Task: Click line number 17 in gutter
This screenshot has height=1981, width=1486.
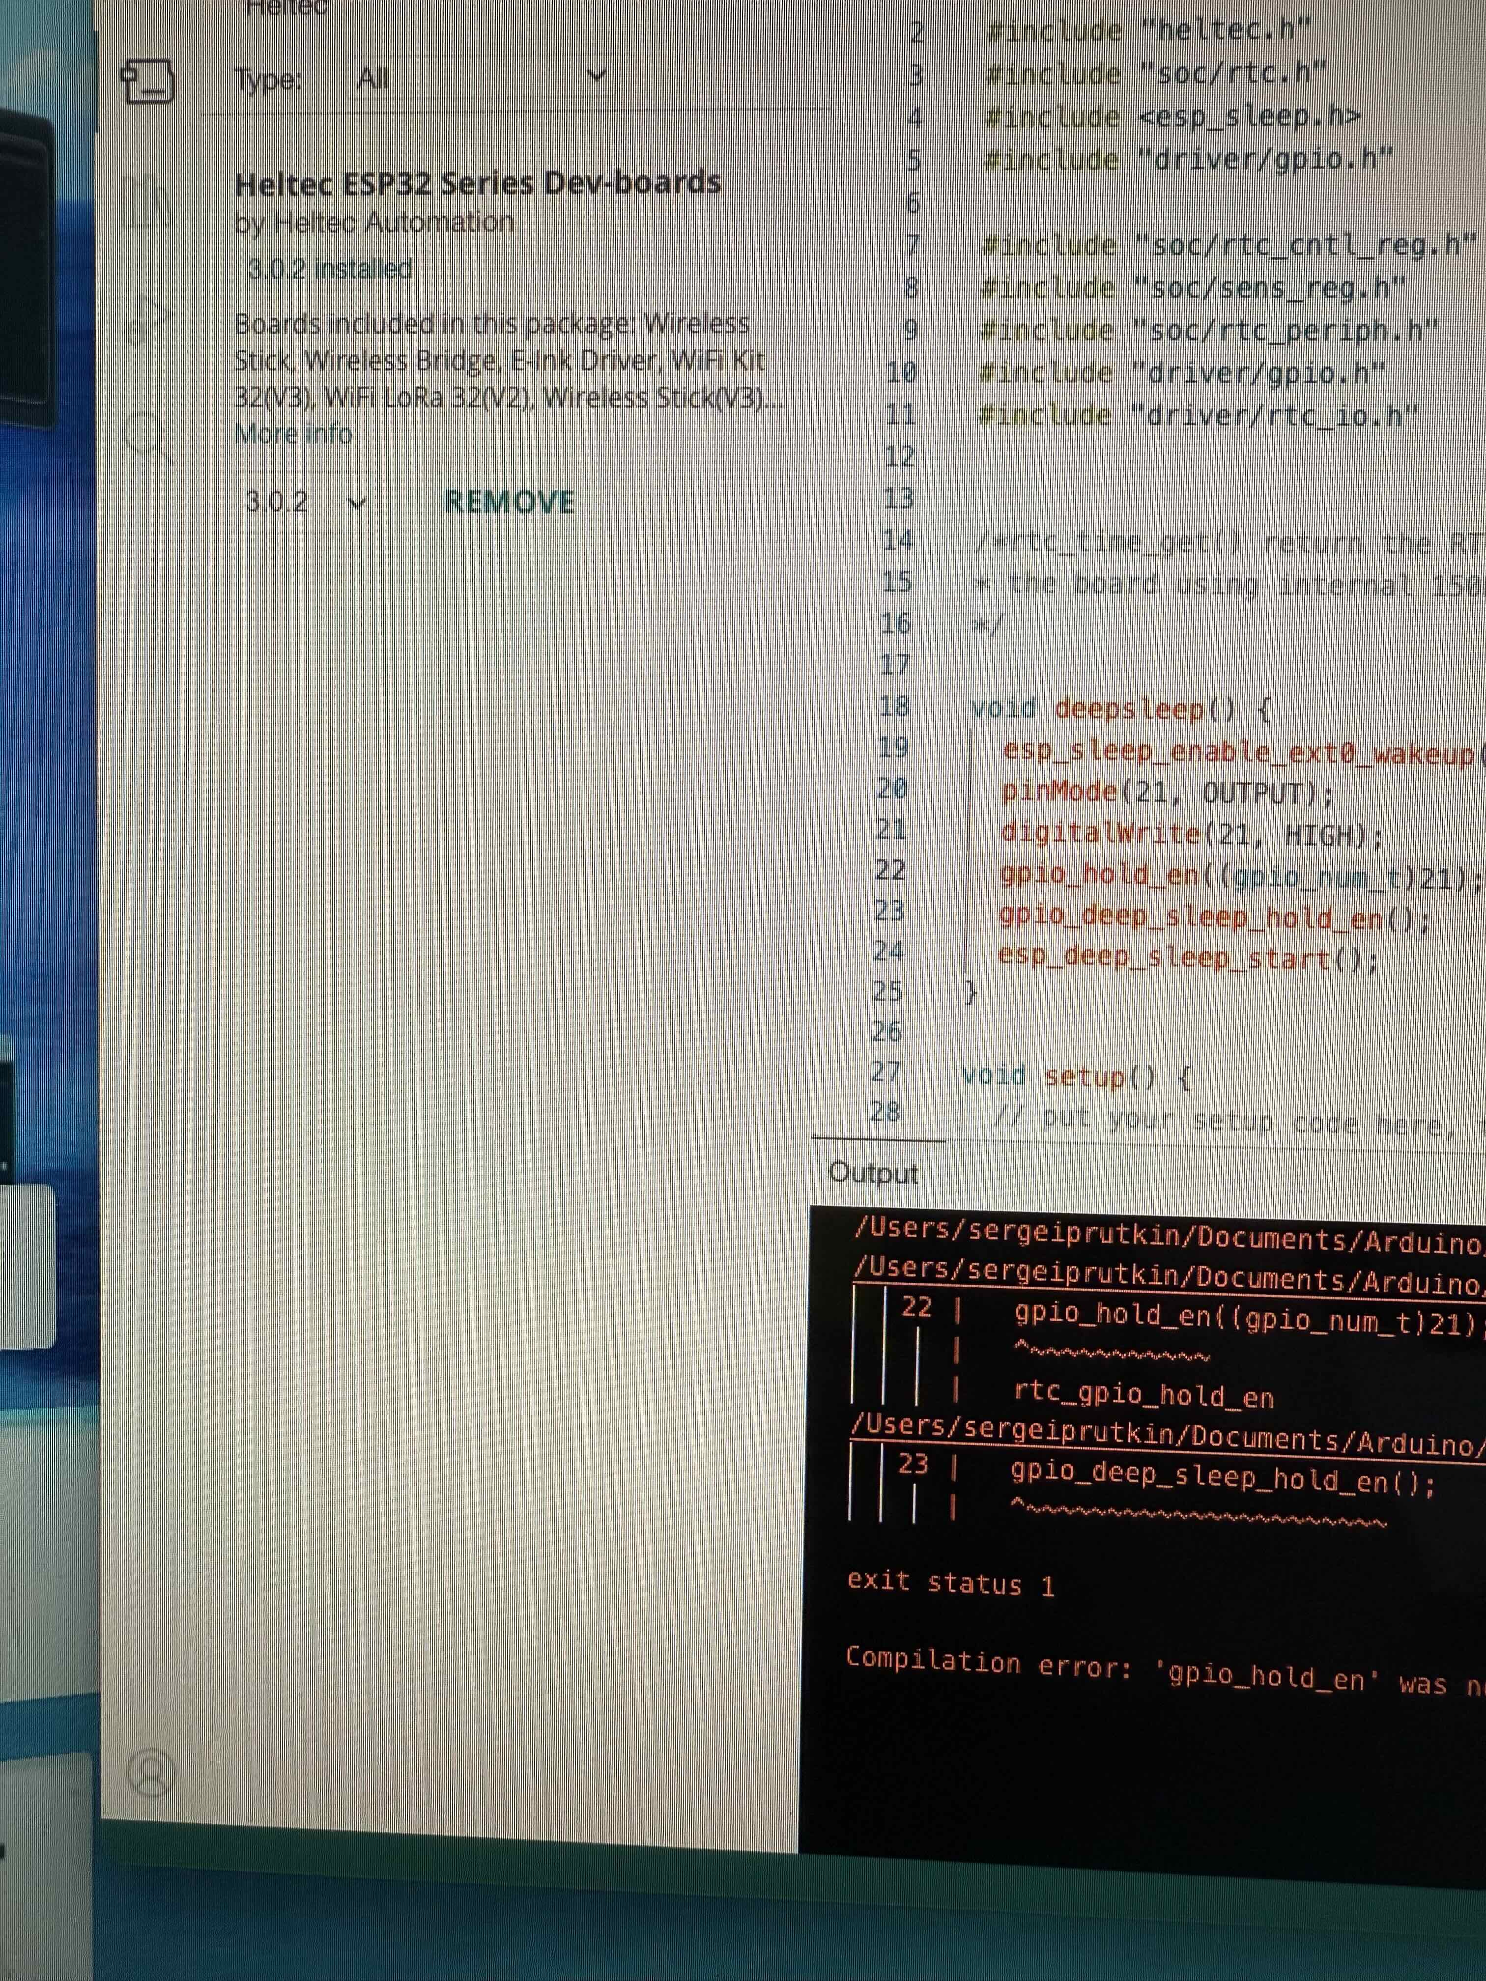Action: (x=895, y=665)
